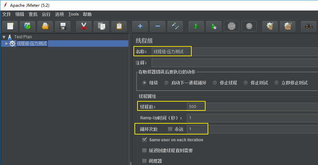Select the Test Plan tree item
Screen dimensions: 318x165
point(23,37)
